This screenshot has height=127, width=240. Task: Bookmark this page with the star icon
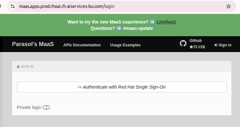click(x=228, y=6)
